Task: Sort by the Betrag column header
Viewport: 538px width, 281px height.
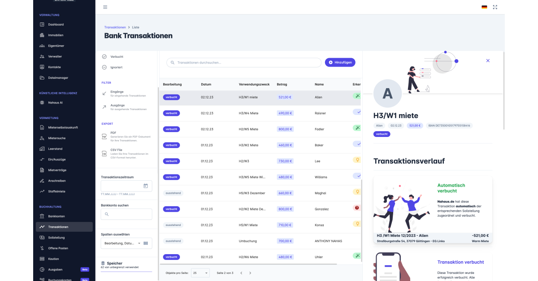Action: click(x=282, y=85)
